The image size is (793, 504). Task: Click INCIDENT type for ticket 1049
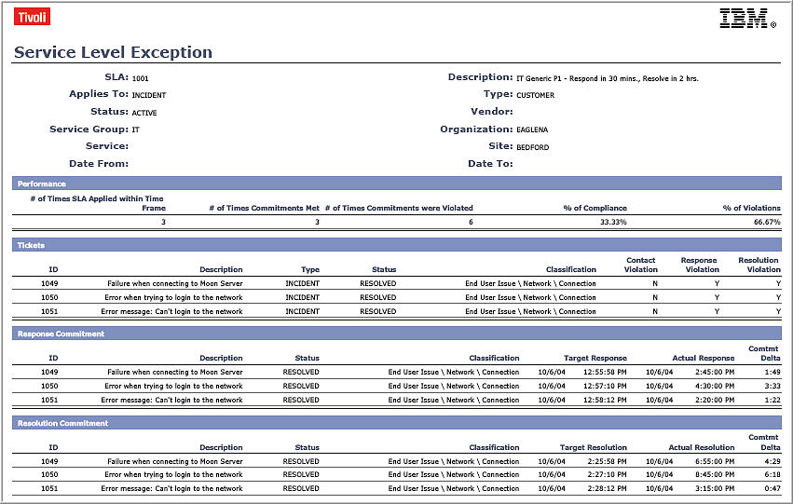303,283
